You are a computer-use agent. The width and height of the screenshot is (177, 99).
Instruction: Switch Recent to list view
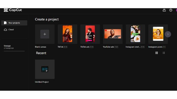point(164,53)
